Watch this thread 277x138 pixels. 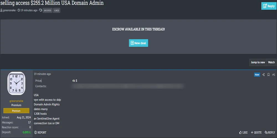[271, 62]
